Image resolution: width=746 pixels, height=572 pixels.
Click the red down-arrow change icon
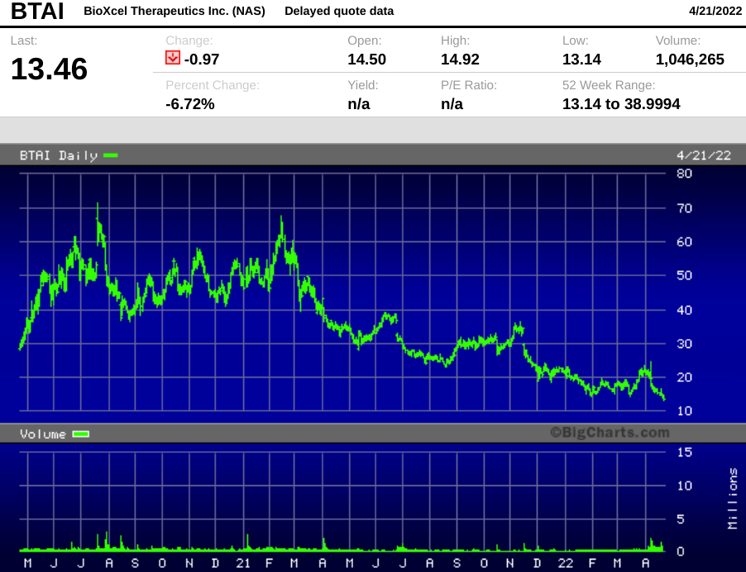pos(173,58)
